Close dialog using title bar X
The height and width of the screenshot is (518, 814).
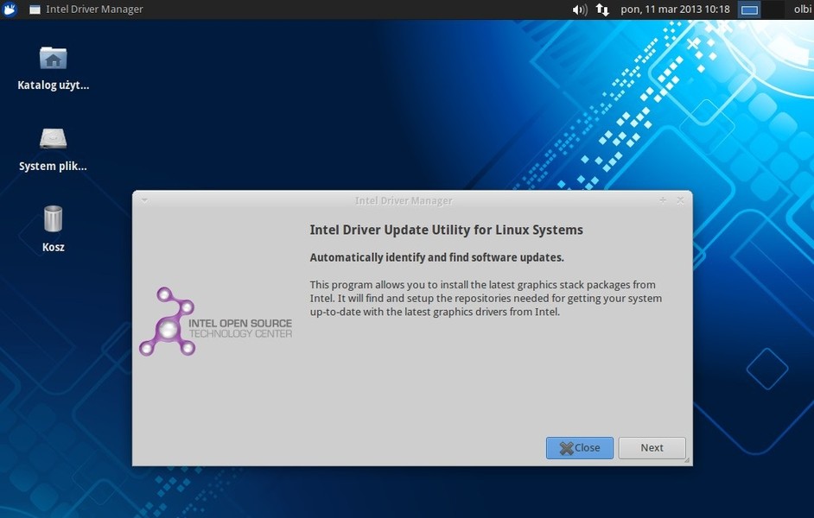[x=680, y=200]
